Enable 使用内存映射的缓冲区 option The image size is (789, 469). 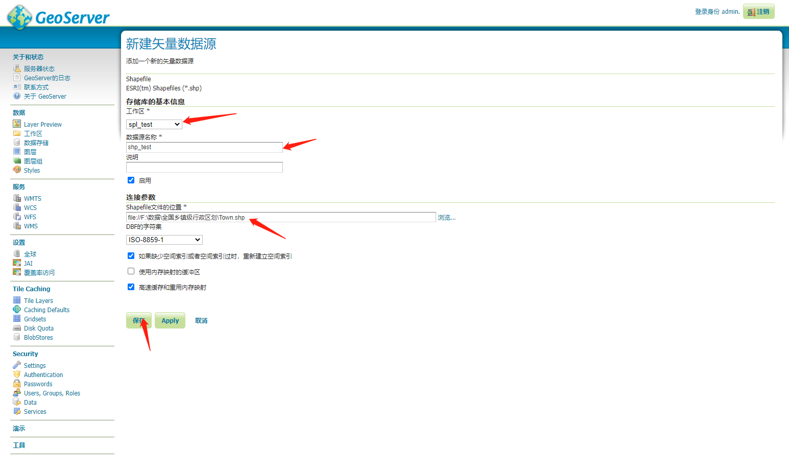131,271
